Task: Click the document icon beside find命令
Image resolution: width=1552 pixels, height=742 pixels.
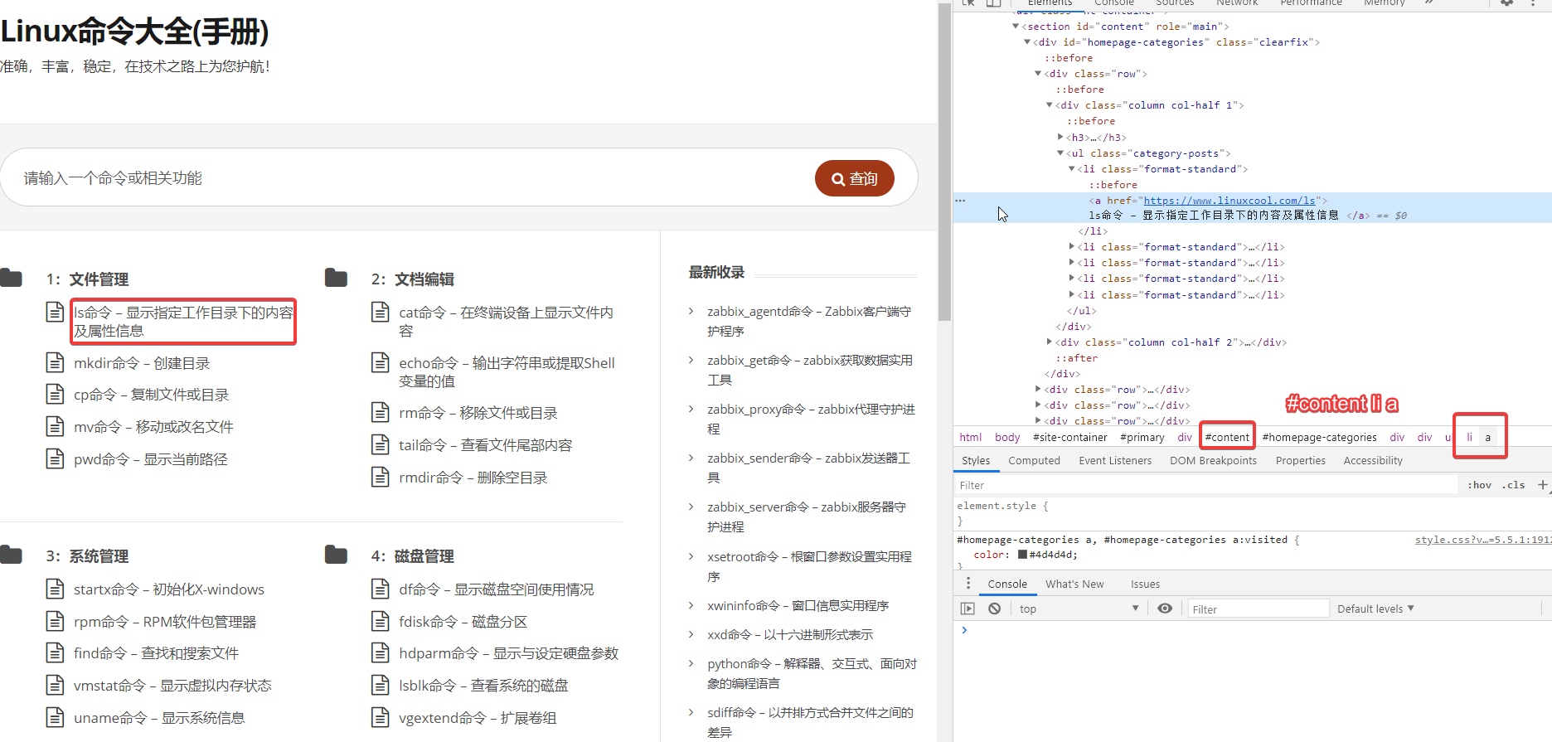Action: tap(55, 652)
